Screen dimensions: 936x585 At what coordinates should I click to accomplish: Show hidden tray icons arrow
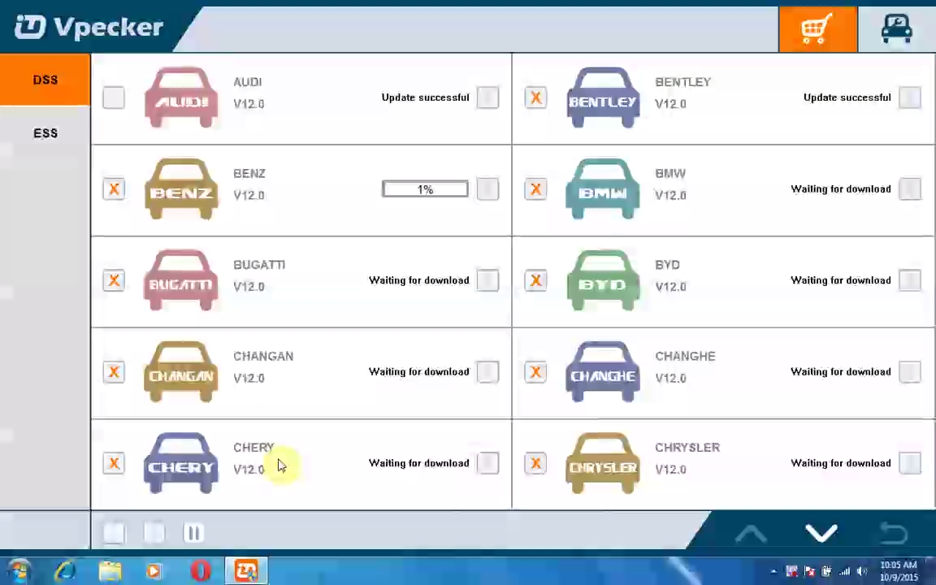773,572
